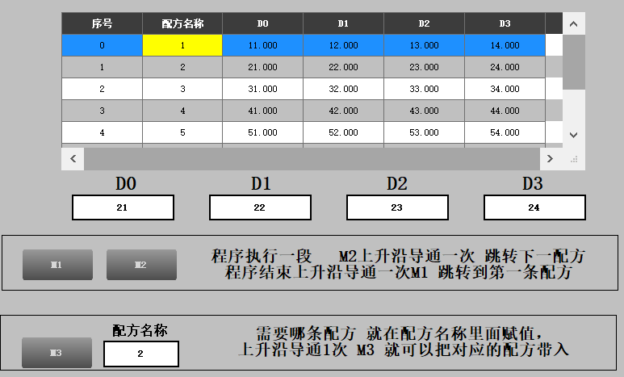Screen dimensions: 624x377
Task: Select the D1 input field showing 22
Action: [260, 207]
